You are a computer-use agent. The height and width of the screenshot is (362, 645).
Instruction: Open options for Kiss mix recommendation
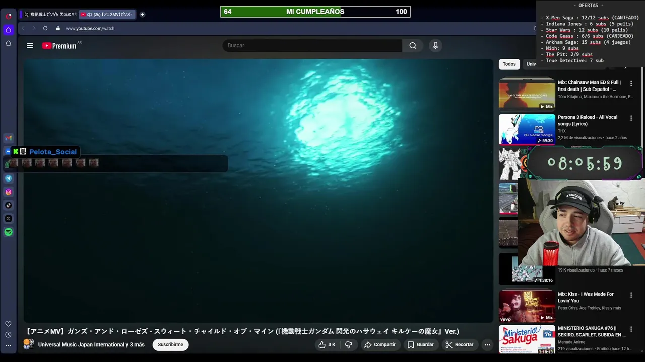(x=631, y=295)
